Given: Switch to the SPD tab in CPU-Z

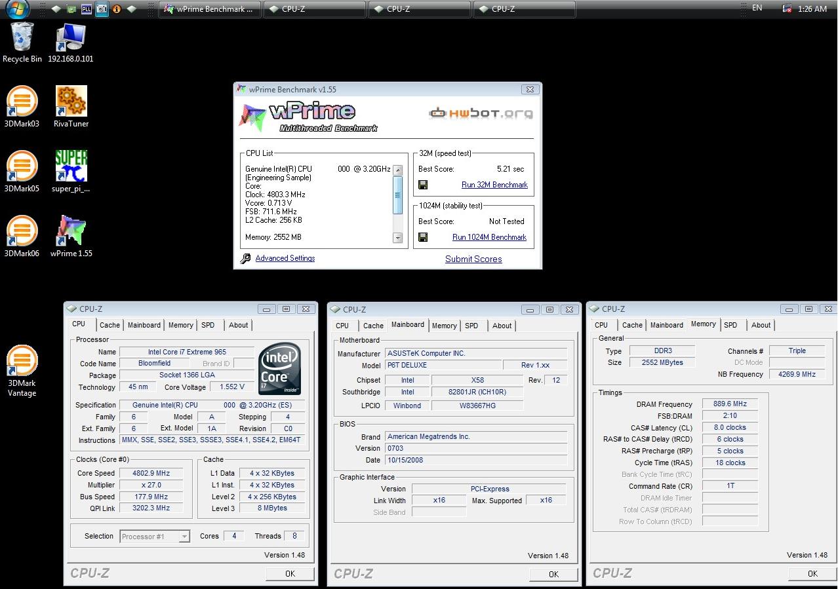Looking at the screenshot, I should pyautogui.click(x=209, y=325).
